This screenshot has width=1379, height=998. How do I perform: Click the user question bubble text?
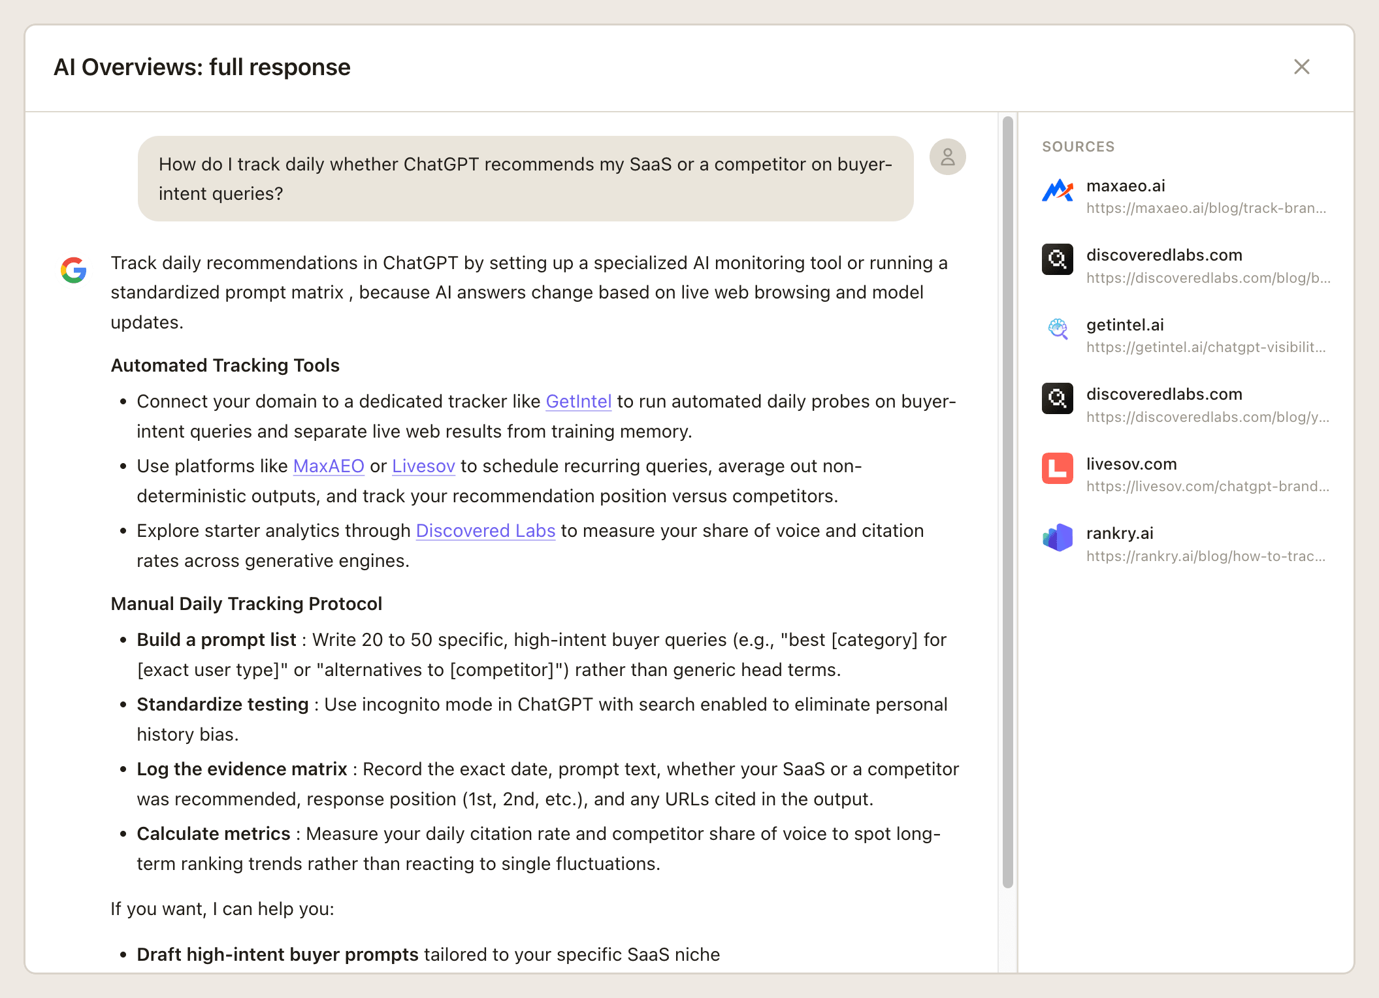pos(525,178)
